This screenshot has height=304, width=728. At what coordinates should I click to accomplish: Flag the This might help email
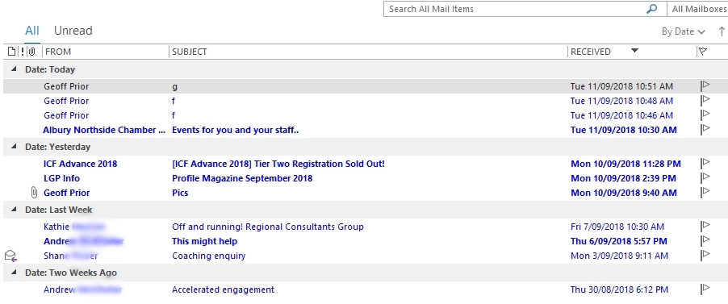705,240
